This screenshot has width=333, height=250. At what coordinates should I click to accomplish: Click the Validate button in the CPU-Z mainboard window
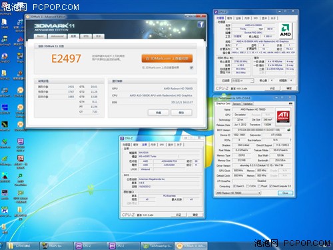pyautogui.click(x=178, y=215)
